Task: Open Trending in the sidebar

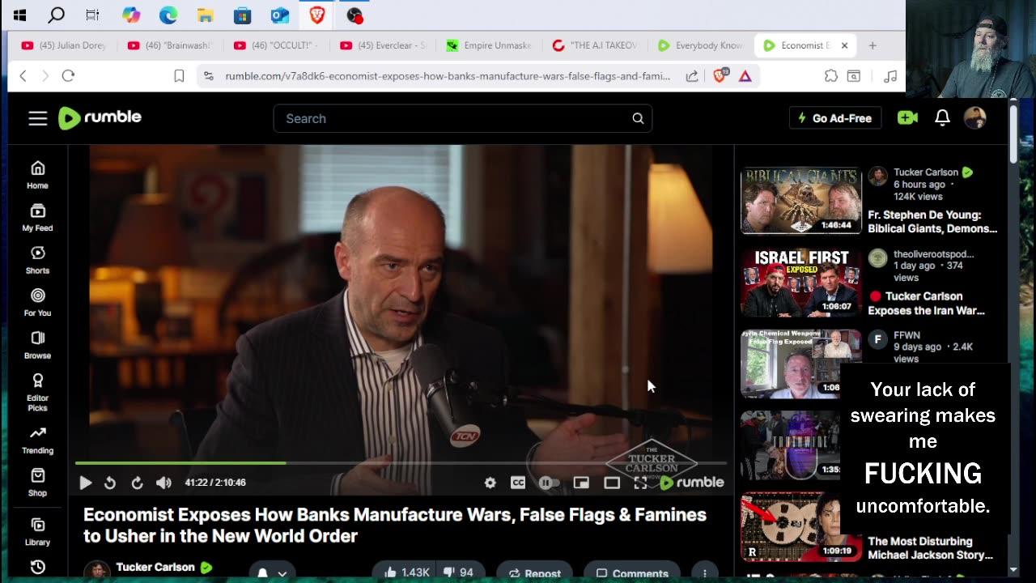Action: pyautogui.click(x=37, y=440)
